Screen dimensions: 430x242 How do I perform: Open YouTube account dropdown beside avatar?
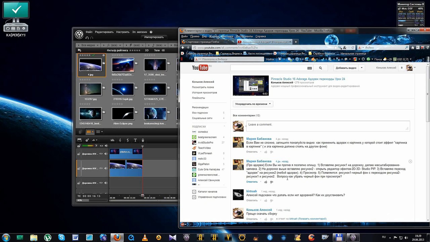pos(415,68)
